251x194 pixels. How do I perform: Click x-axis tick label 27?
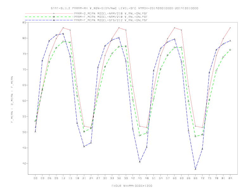click(x=98, y=178)
